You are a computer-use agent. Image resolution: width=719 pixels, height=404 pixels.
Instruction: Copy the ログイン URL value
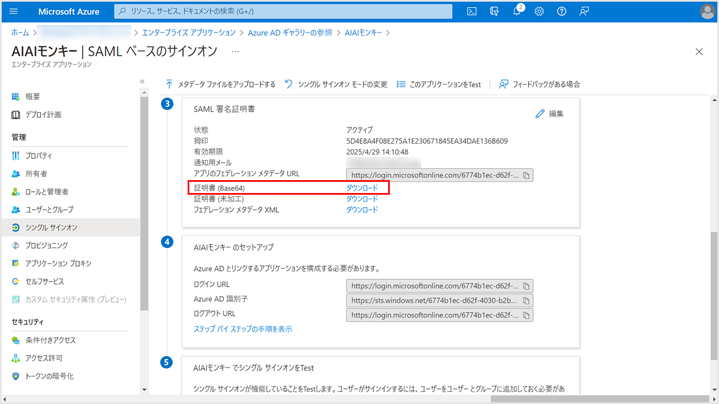tap(526, 286)
